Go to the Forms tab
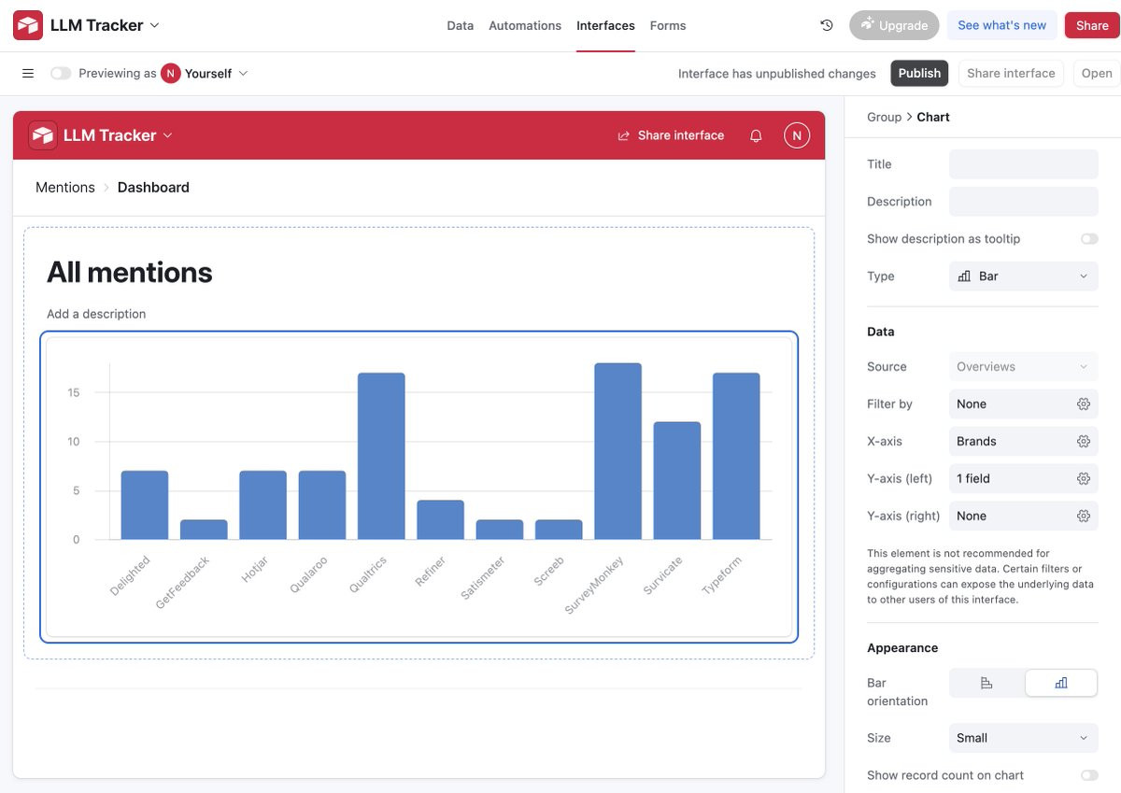 668,25
